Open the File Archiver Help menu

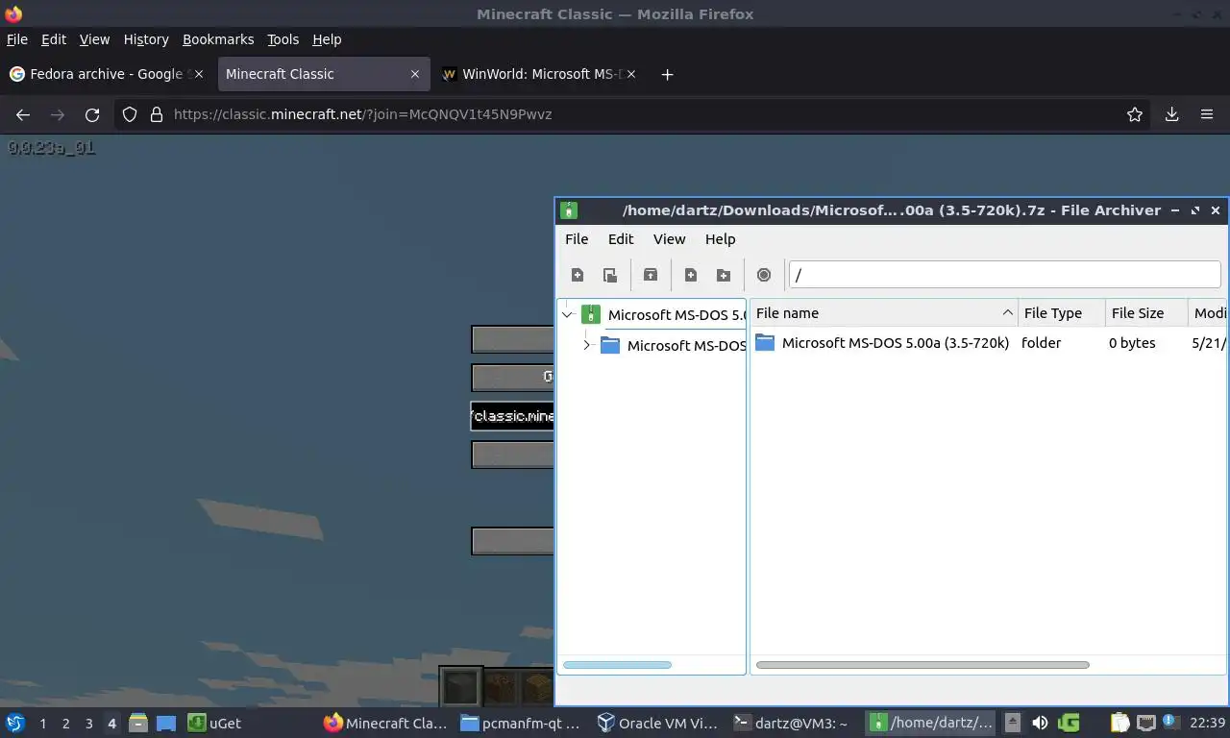[720, 239]
